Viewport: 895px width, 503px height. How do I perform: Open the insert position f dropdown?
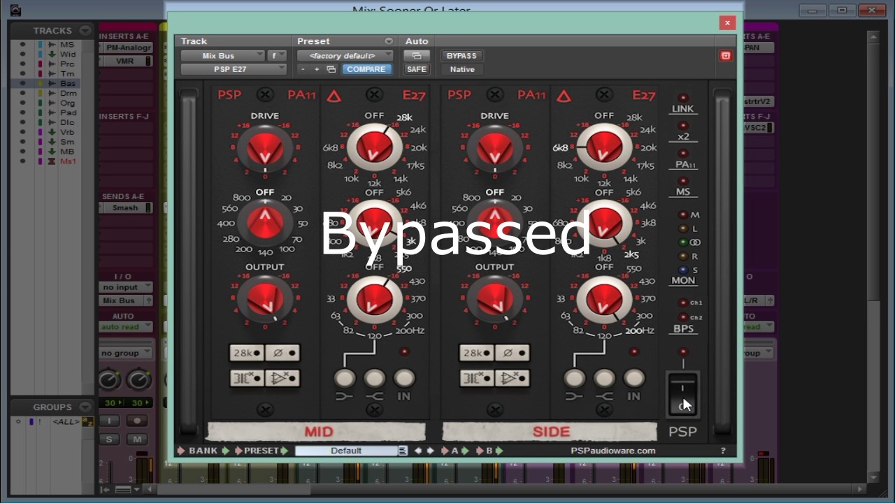277,56
